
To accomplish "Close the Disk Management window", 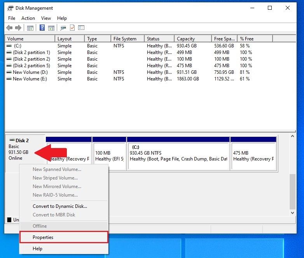I will pos(288,8).
